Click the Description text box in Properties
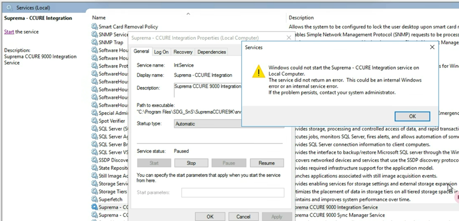Image resolution: width=459 pixels, height=221 pixels. point(208,90)
